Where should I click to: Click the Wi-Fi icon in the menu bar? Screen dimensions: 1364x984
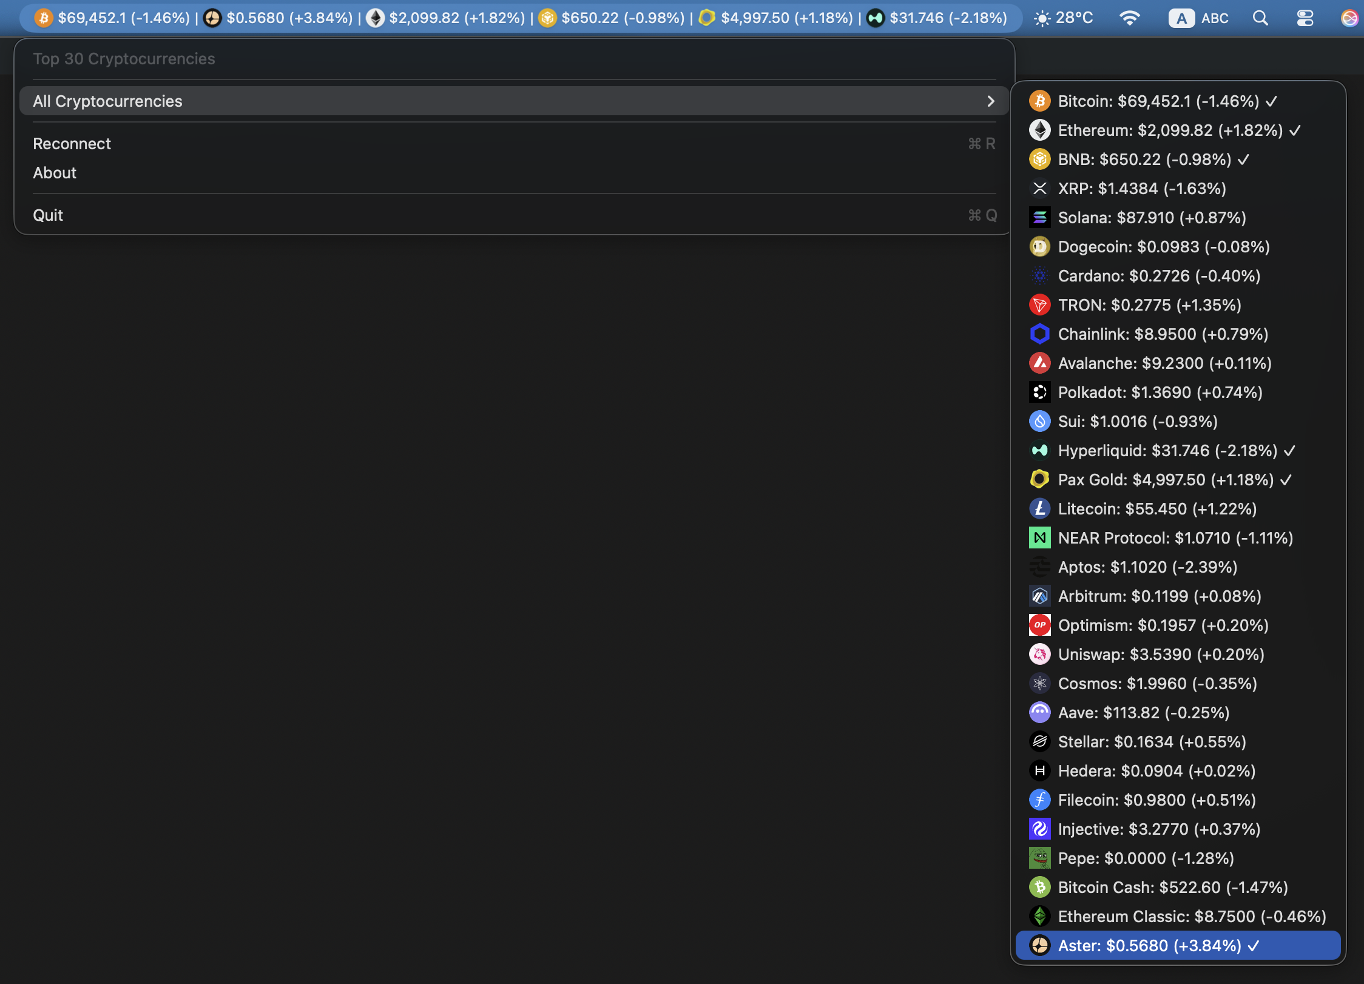1130,18
